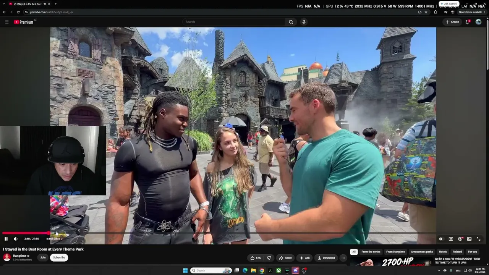
Task: Click the video title text
Action: [43, 249]
